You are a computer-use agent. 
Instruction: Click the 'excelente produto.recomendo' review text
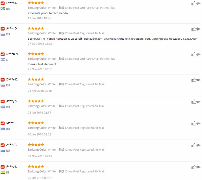48,13
